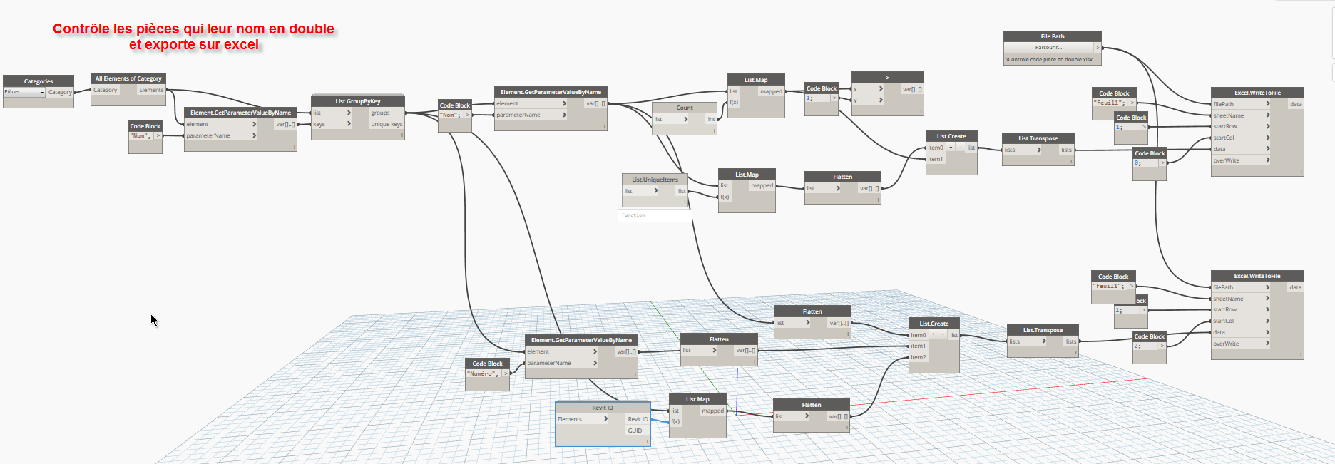The height and width of the screenshot is (464, 1335).
Task: Click the Parcourir... browse button
Action: click(x=1048, y=48)
